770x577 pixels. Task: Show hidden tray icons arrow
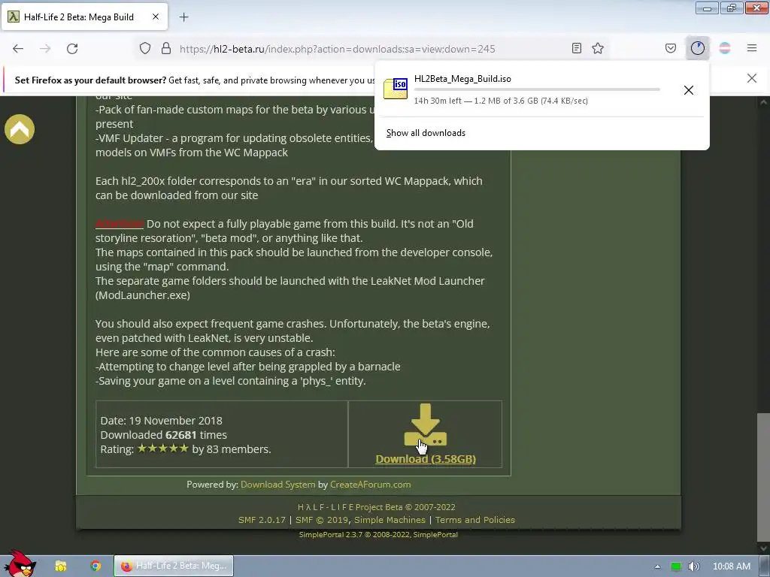[657, 566]
